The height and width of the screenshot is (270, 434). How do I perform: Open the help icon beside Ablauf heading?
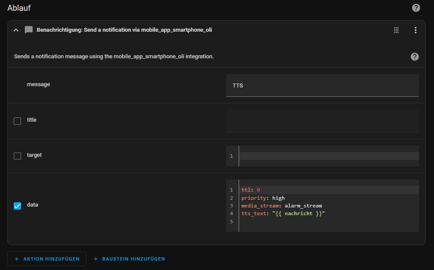(416, 8)
